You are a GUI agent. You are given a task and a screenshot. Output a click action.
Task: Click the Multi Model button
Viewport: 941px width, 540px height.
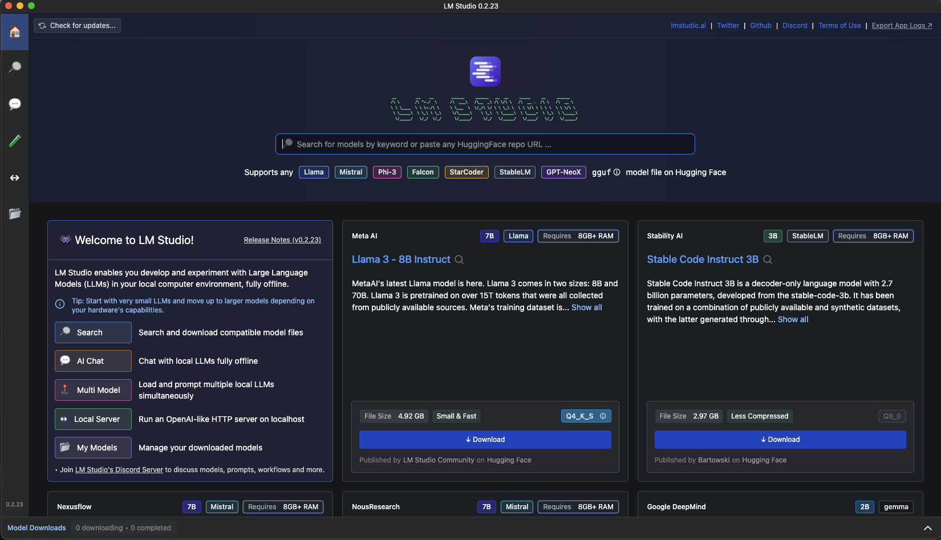(93, 390)
